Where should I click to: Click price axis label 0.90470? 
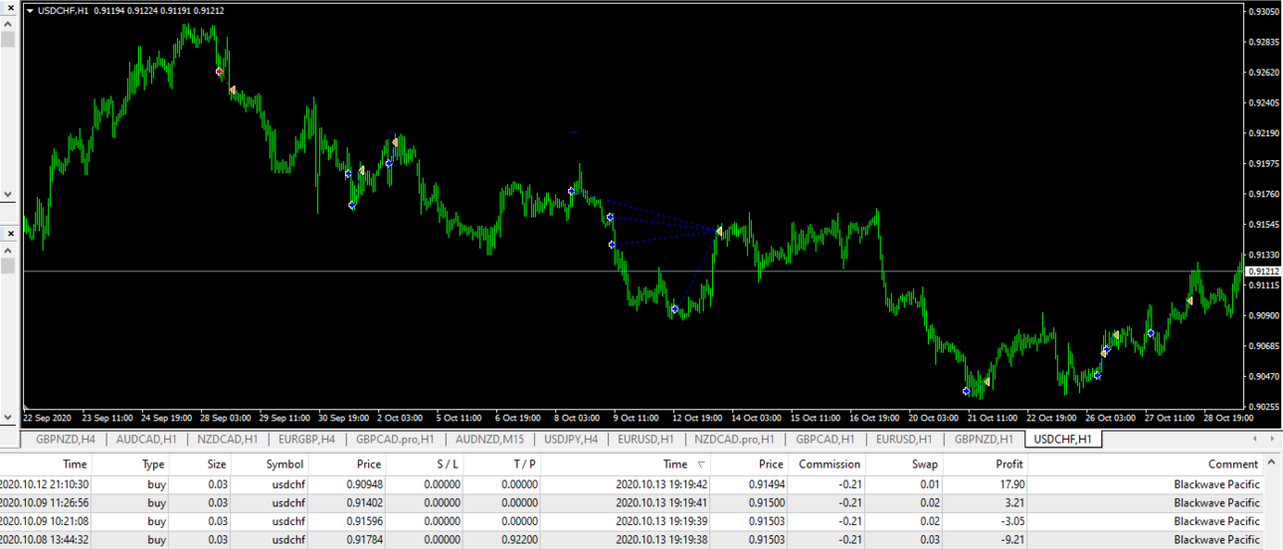pos(1265,376)
